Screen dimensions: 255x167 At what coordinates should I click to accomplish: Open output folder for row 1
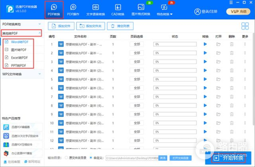(218, 44)
